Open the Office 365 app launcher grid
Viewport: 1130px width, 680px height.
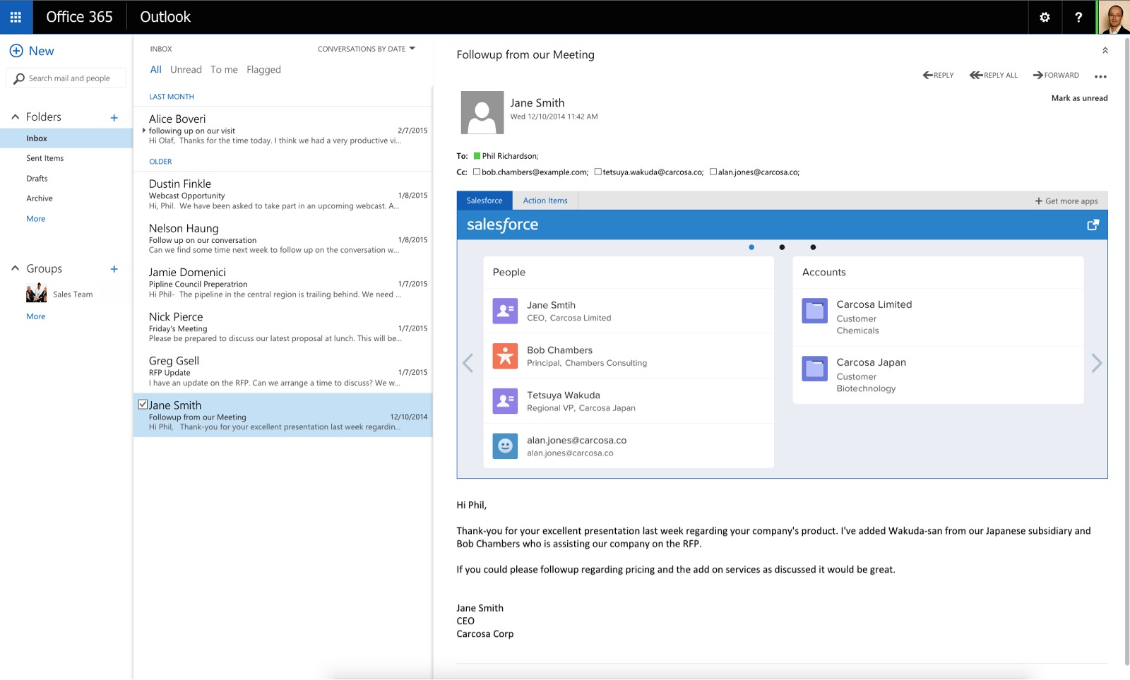[16, 17]
